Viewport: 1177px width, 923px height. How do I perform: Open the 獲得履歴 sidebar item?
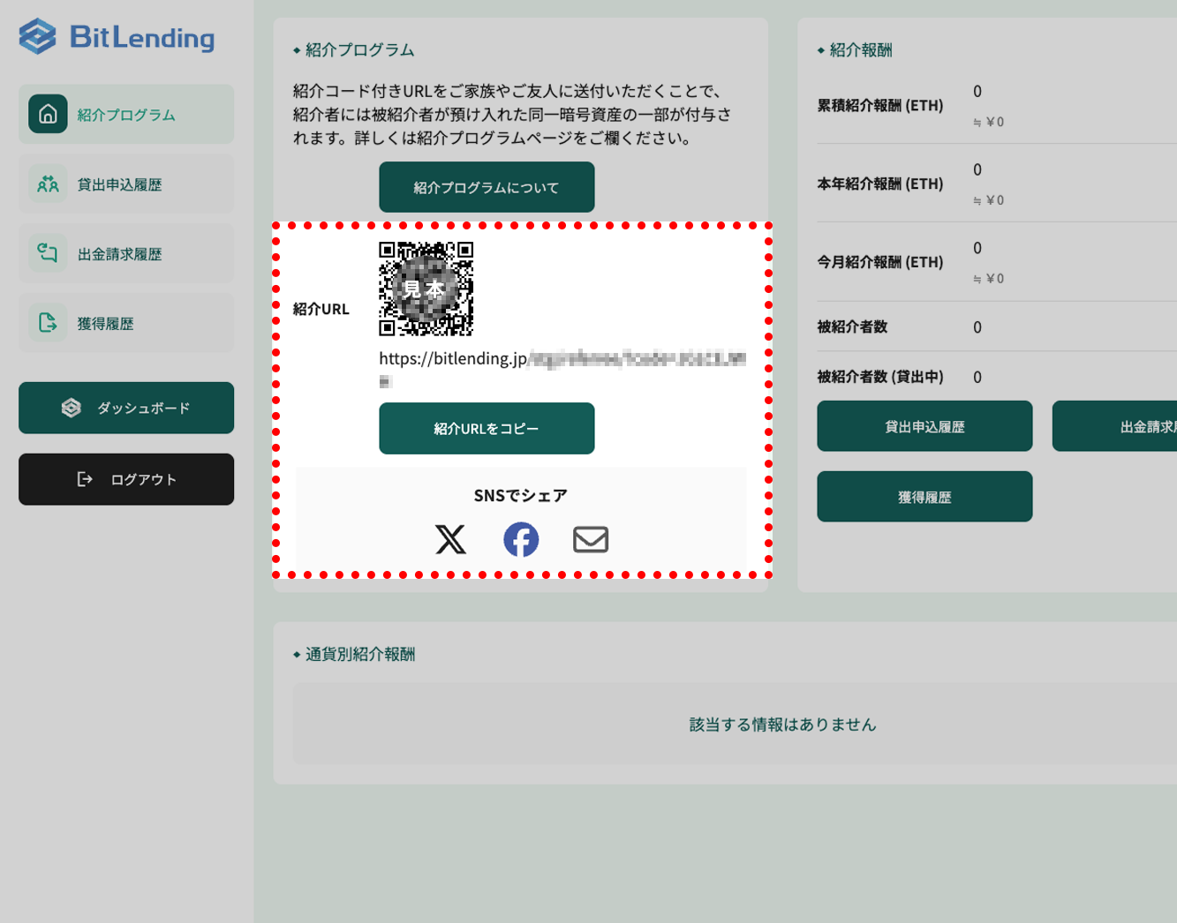[126, 323]
